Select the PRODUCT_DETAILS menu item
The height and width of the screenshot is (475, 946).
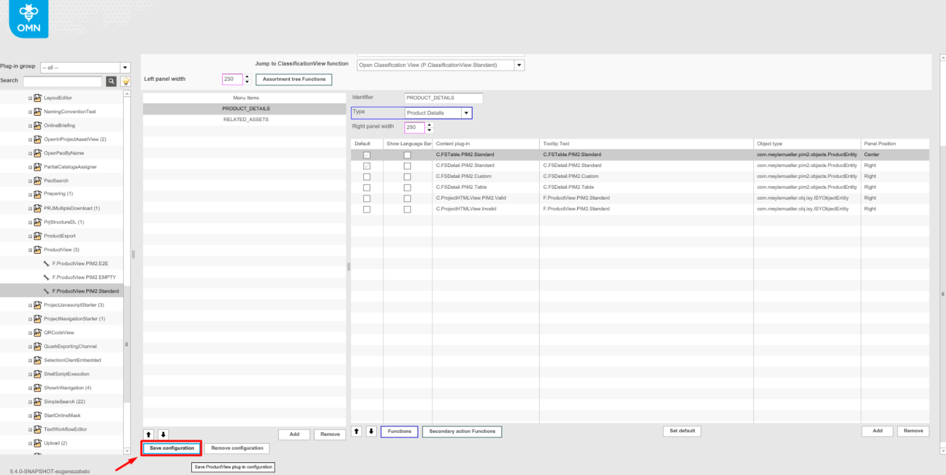pyautogui.click(x=246, y=109)
